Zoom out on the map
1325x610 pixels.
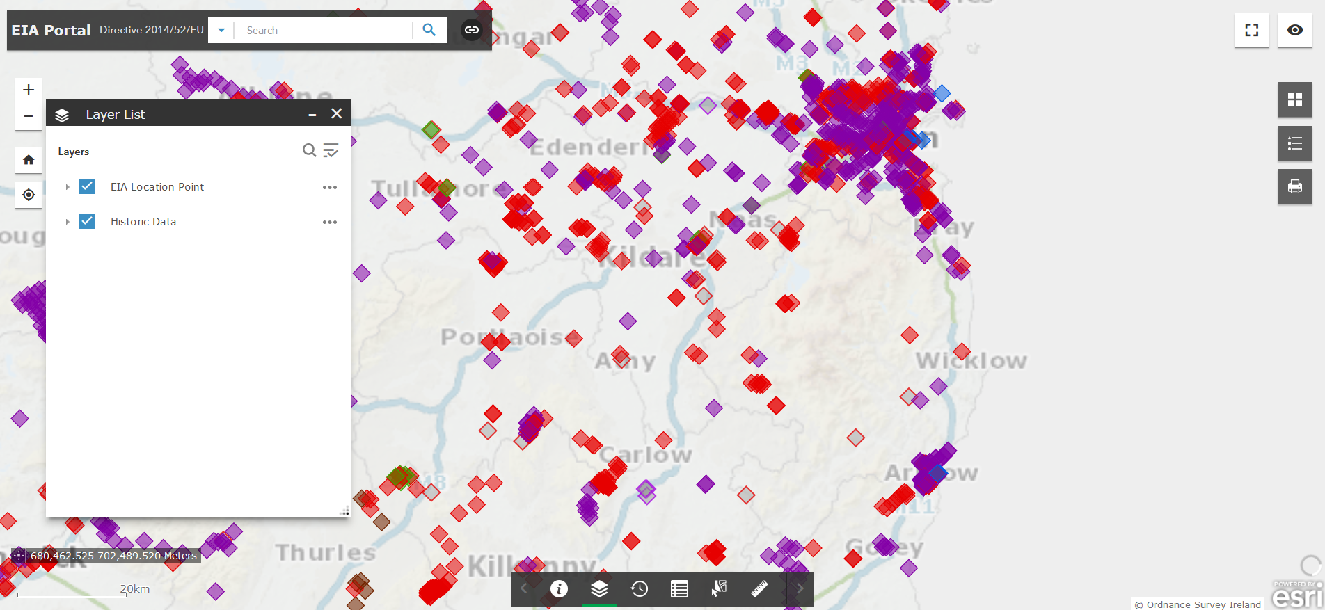[x=29, y=116]
